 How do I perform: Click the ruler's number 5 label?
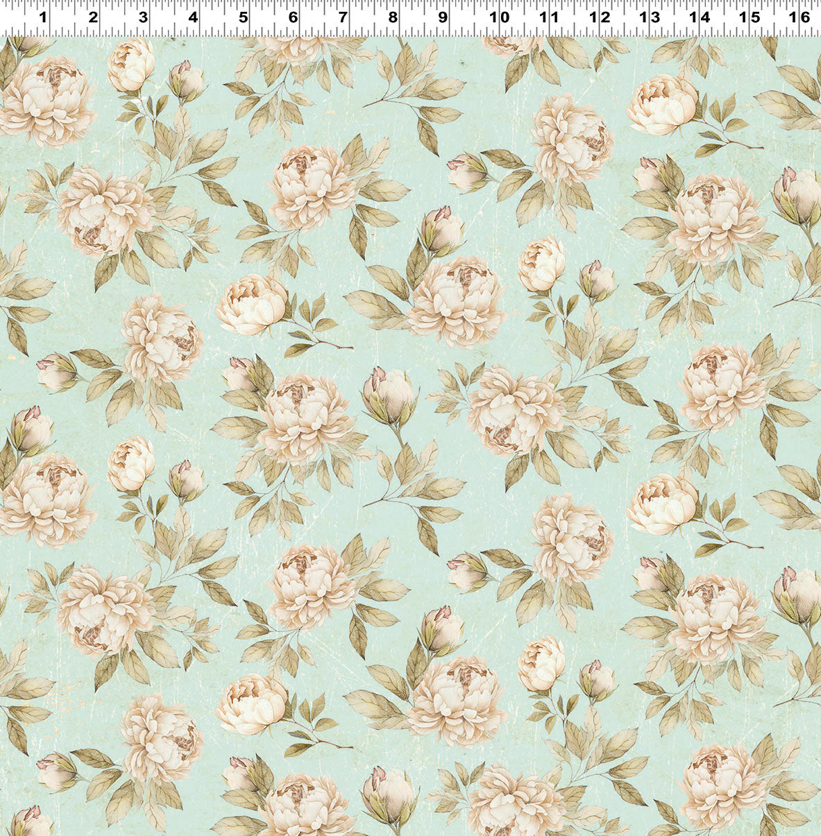click(243, 17)
